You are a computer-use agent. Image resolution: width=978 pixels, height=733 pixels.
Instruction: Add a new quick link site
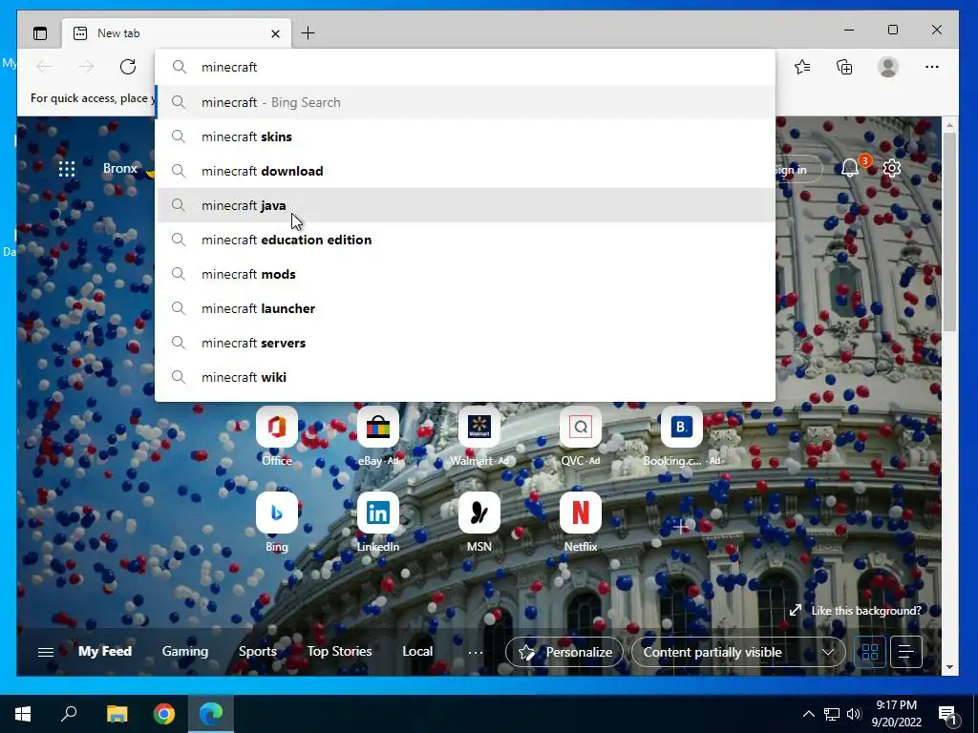pos(681,527)
